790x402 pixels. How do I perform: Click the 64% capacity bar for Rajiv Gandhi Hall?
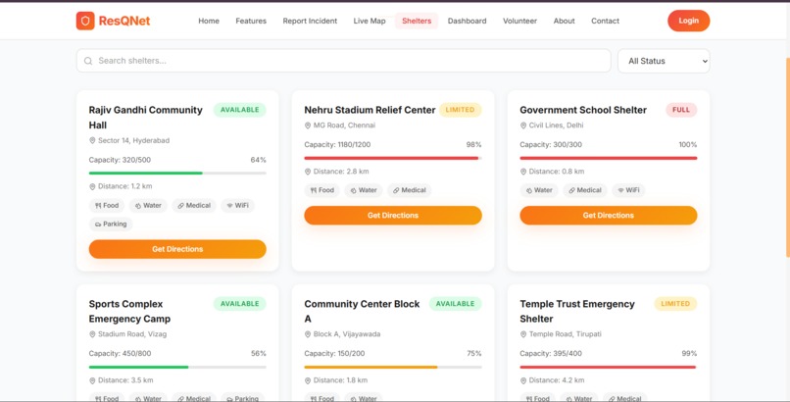(x=177, y=174)
